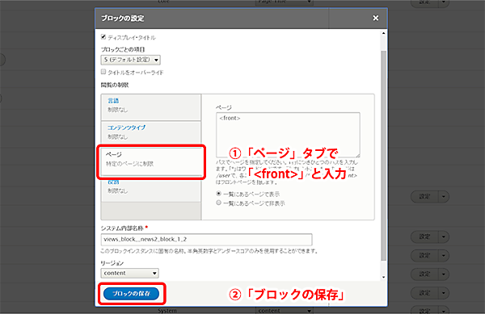
Task: Click the 閲覧の制限 section heading
Action: [x=115, y=85]
